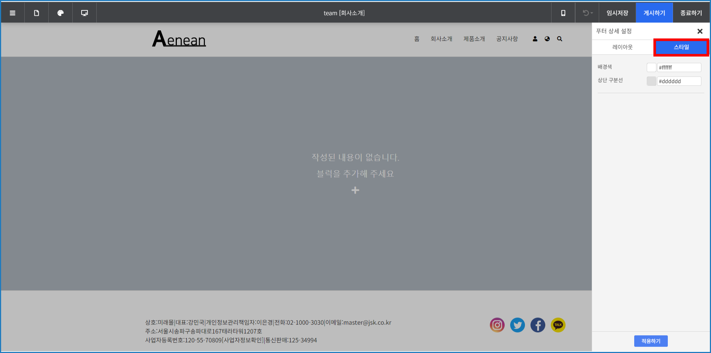Switch to the 레이아웃 tab
The width and height of the screenshot is (711, 353).
[x=622, y=47]
